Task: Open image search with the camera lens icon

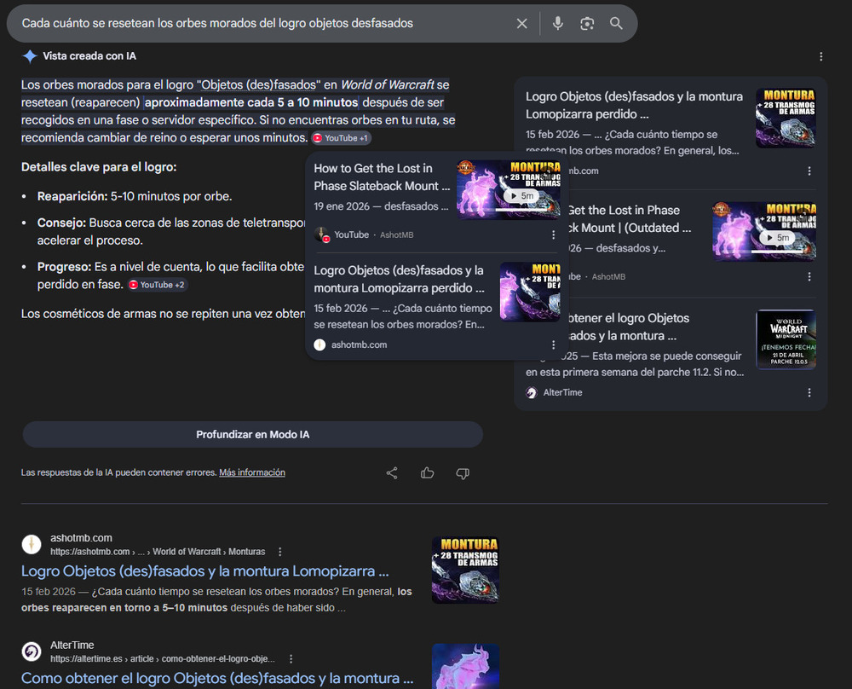Action: point(587,23)
